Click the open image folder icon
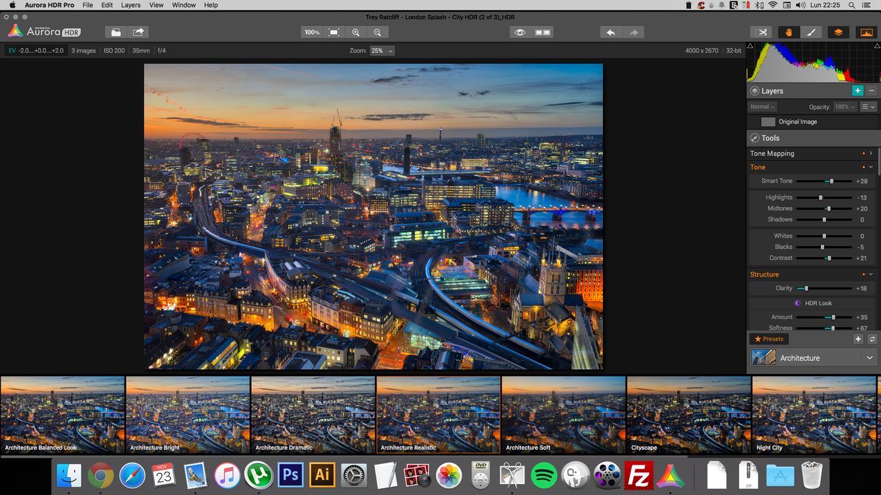This screenshot has width=881, height=495. (x=116, y=32)
